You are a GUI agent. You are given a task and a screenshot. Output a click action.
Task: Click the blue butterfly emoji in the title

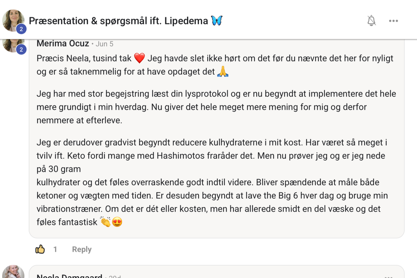click(216, 21)
